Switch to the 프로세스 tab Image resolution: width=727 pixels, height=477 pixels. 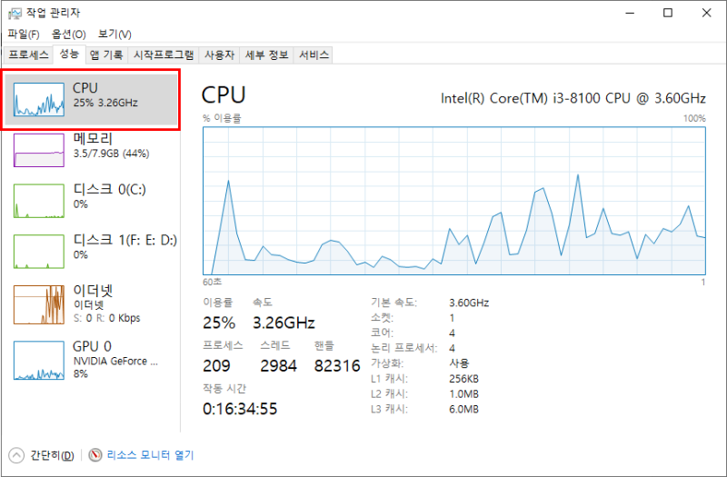coord(28,55)
